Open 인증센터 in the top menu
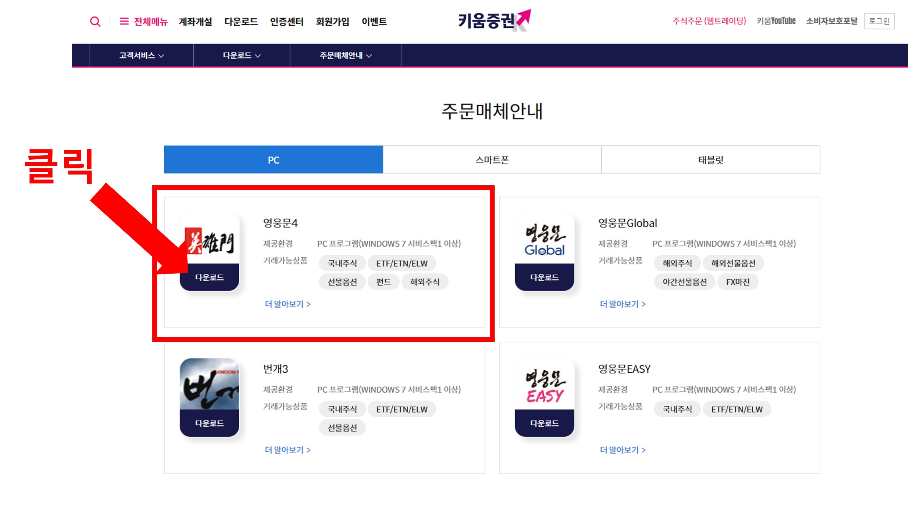 [x=286, y=21]
